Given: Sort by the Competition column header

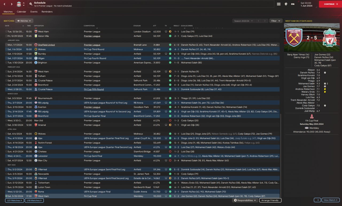Looking at the screenshot, I should pyautogui.click(x=89, y=26).
